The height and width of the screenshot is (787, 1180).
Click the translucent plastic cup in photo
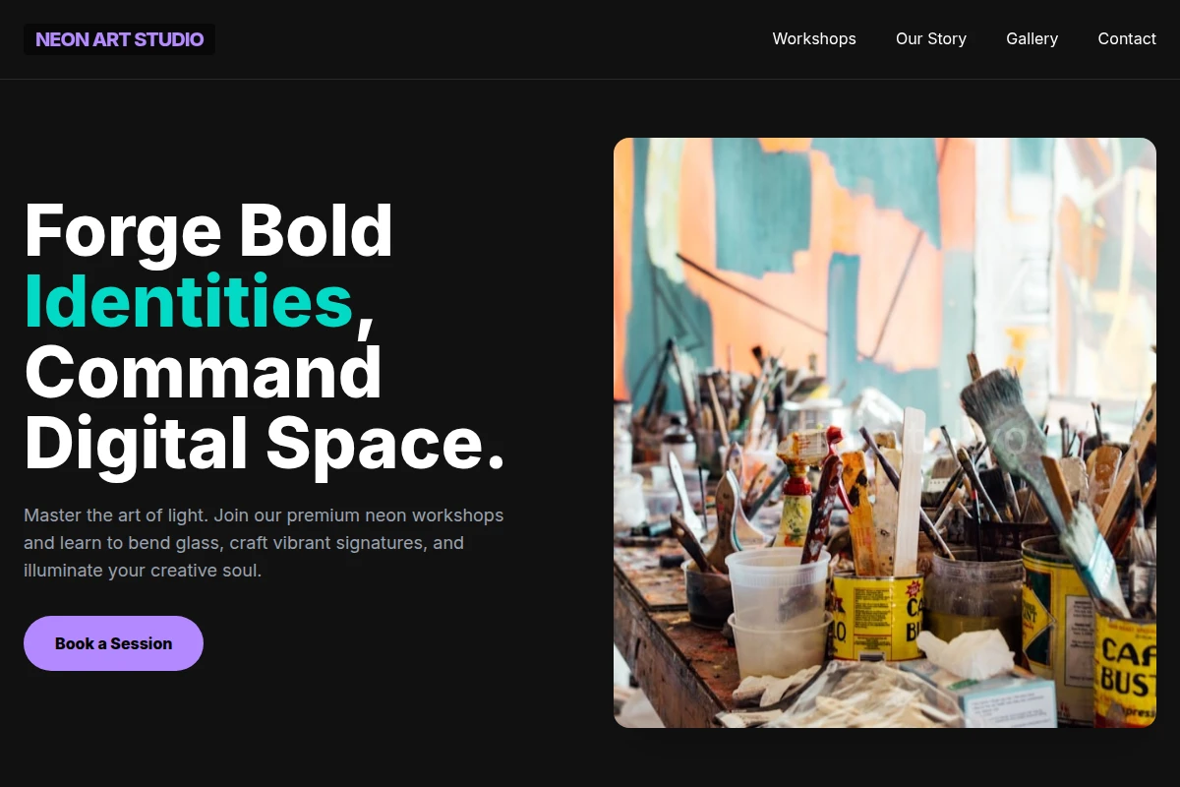(779, 610)
